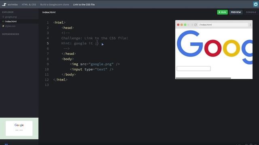Click the EXPLORER section header
259x145 pixels.
pos(8,12)
